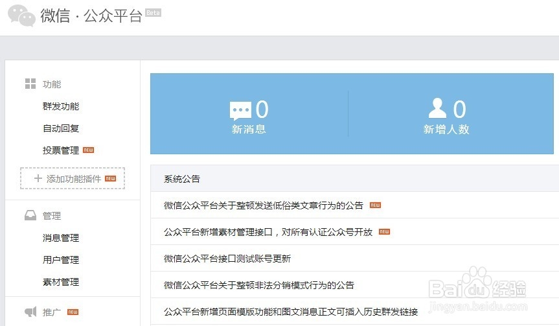Image resolution: width=559 pixels, height=326 pixels.
Task: Open announcement 公众平台新增素材管理接口
Action: click(x=268, y=232)
